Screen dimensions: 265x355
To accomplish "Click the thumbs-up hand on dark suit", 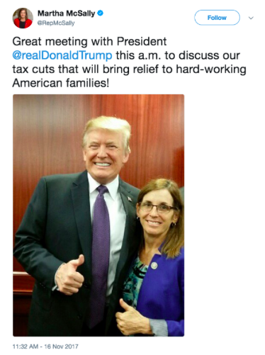I will click(x=69, y=275).
